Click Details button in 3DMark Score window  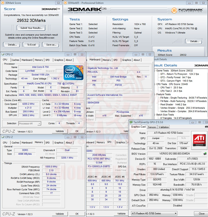(12, 45)
